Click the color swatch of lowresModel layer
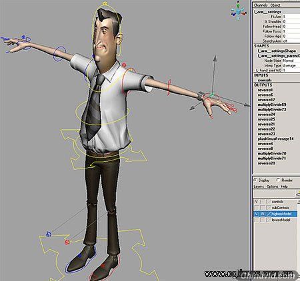The image size is (300, 281). point(268,220)
